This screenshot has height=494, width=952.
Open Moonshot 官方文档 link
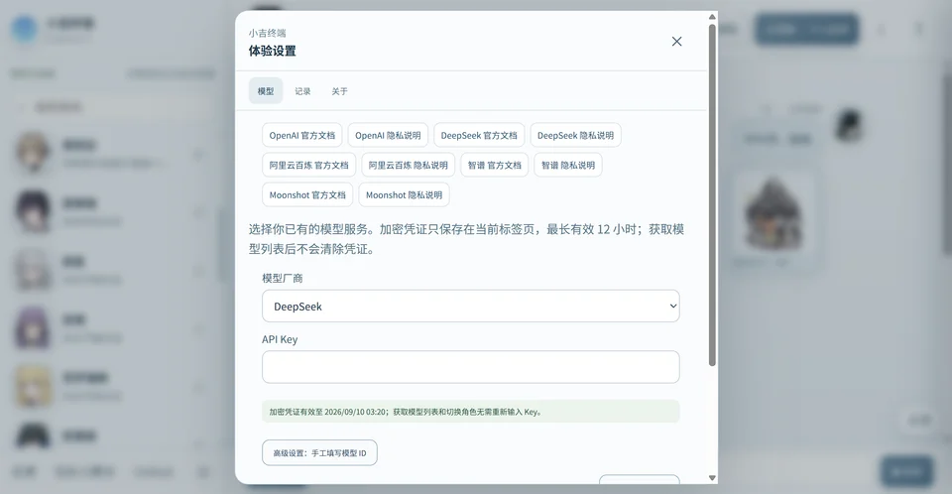[x=307, y=195]
